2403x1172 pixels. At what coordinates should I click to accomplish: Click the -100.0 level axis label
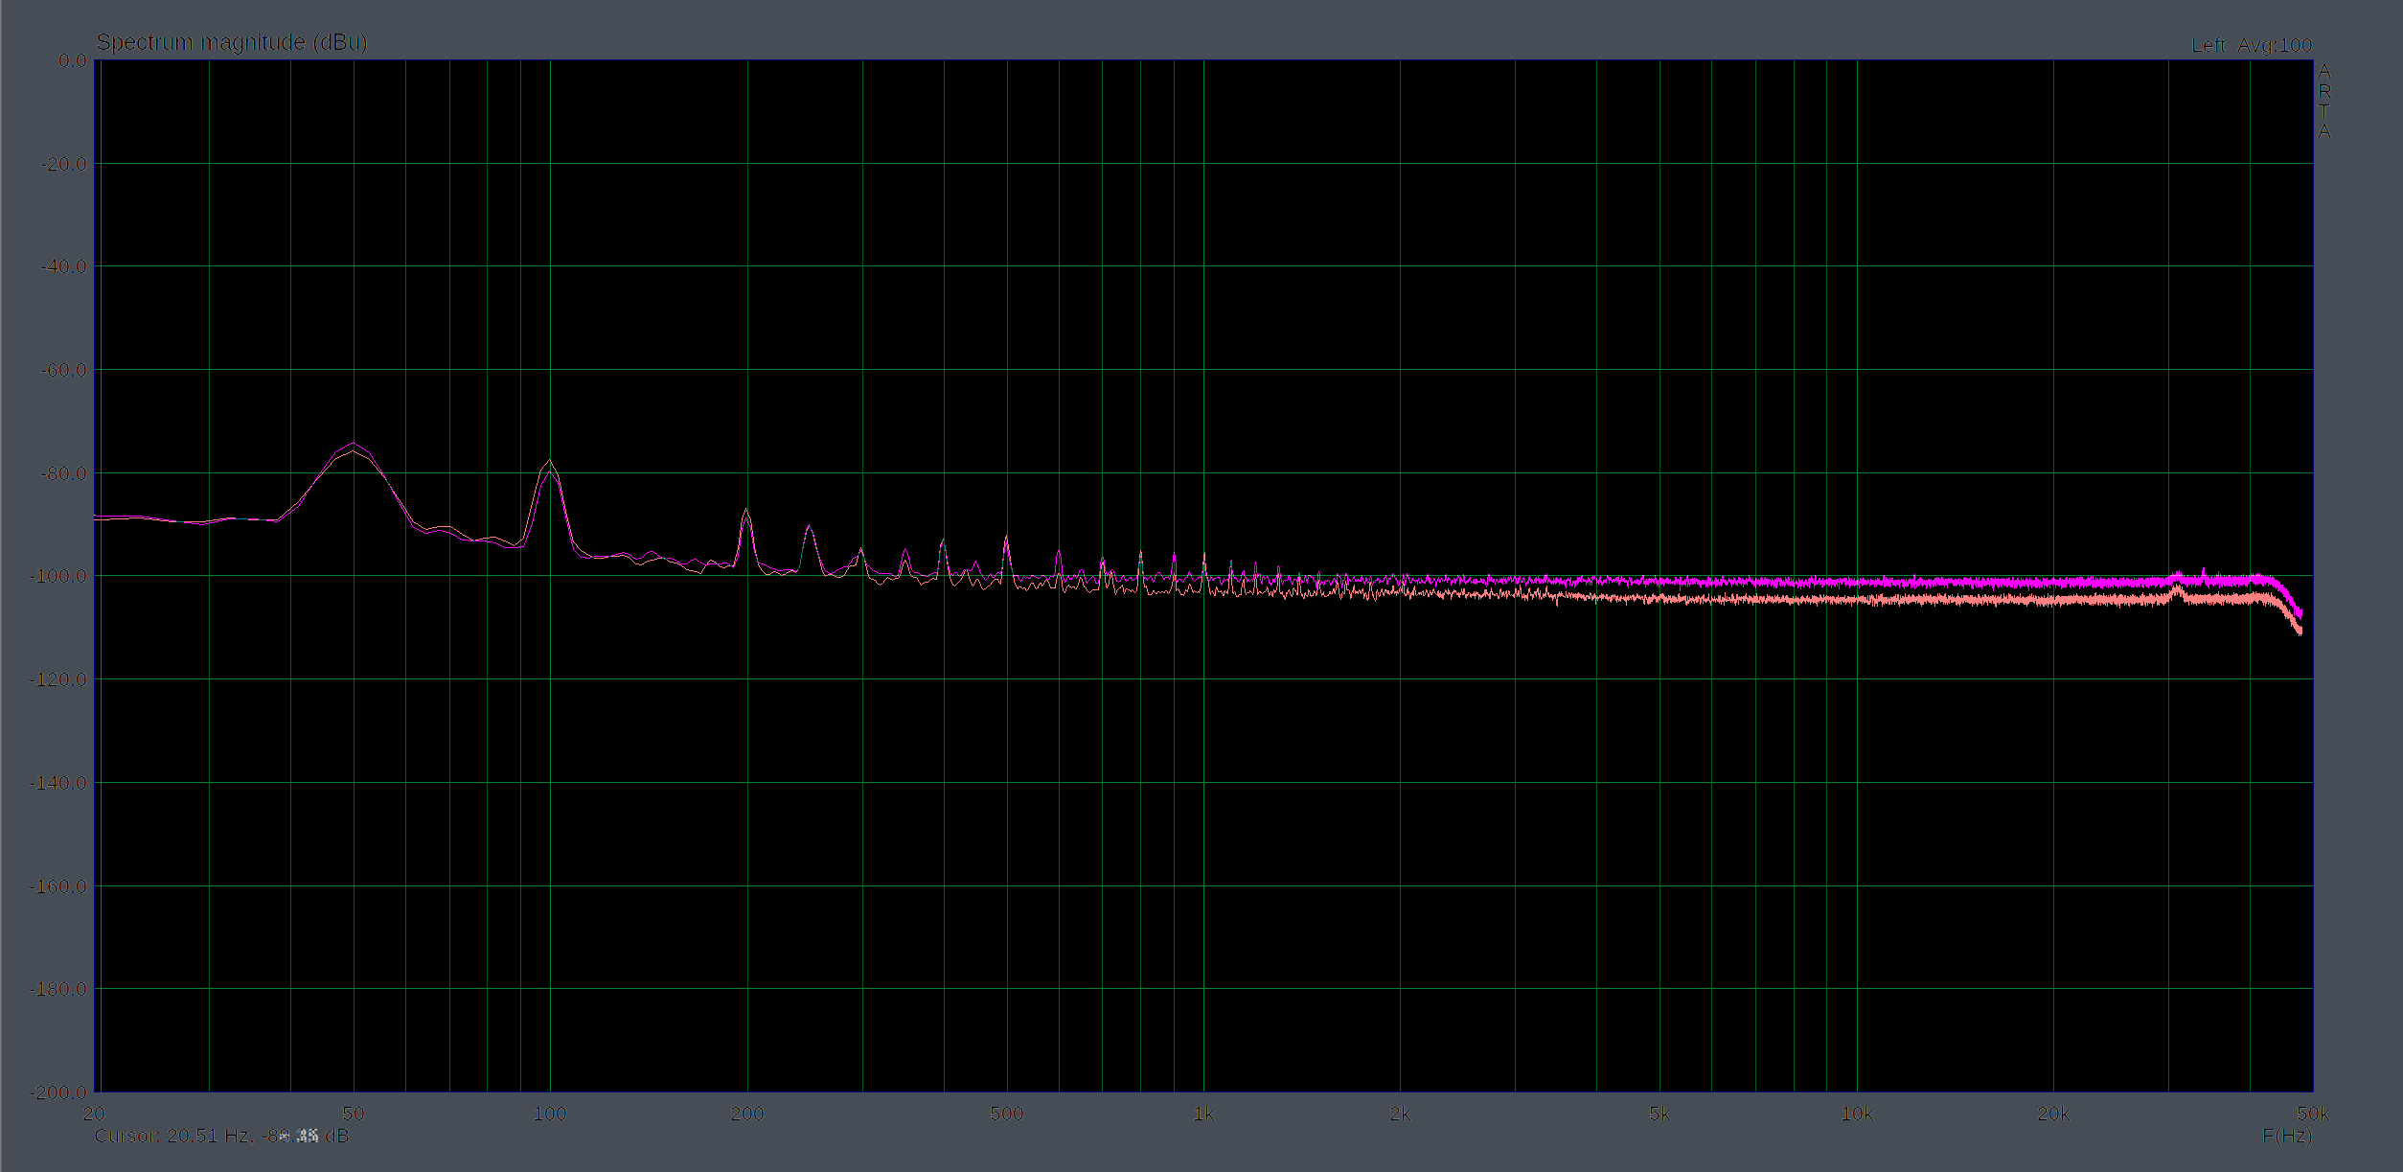[x=58, y=576]
